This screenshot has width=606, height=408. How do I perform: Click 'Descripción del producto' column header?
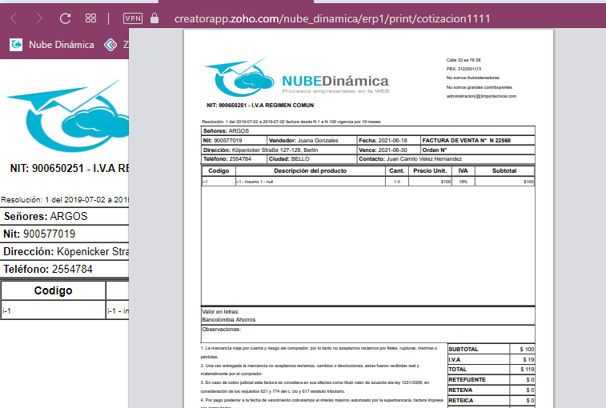click(x=311, y=170)
